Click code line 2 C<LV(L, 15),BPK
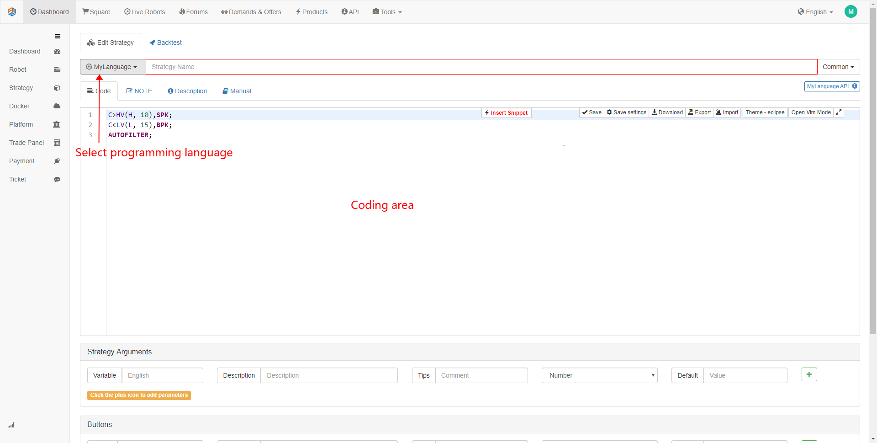 pos(140,125)
